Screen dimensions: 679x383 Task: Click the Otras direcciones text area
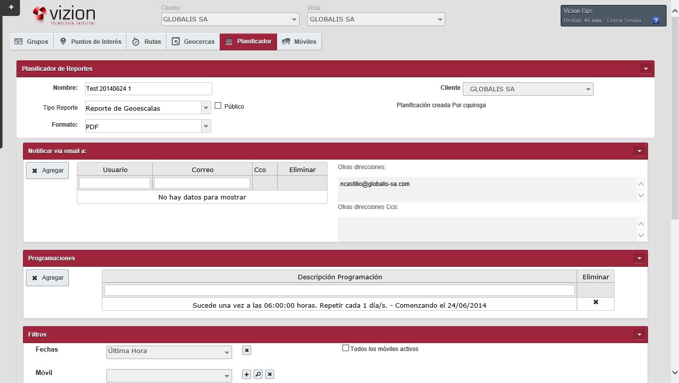487,190
